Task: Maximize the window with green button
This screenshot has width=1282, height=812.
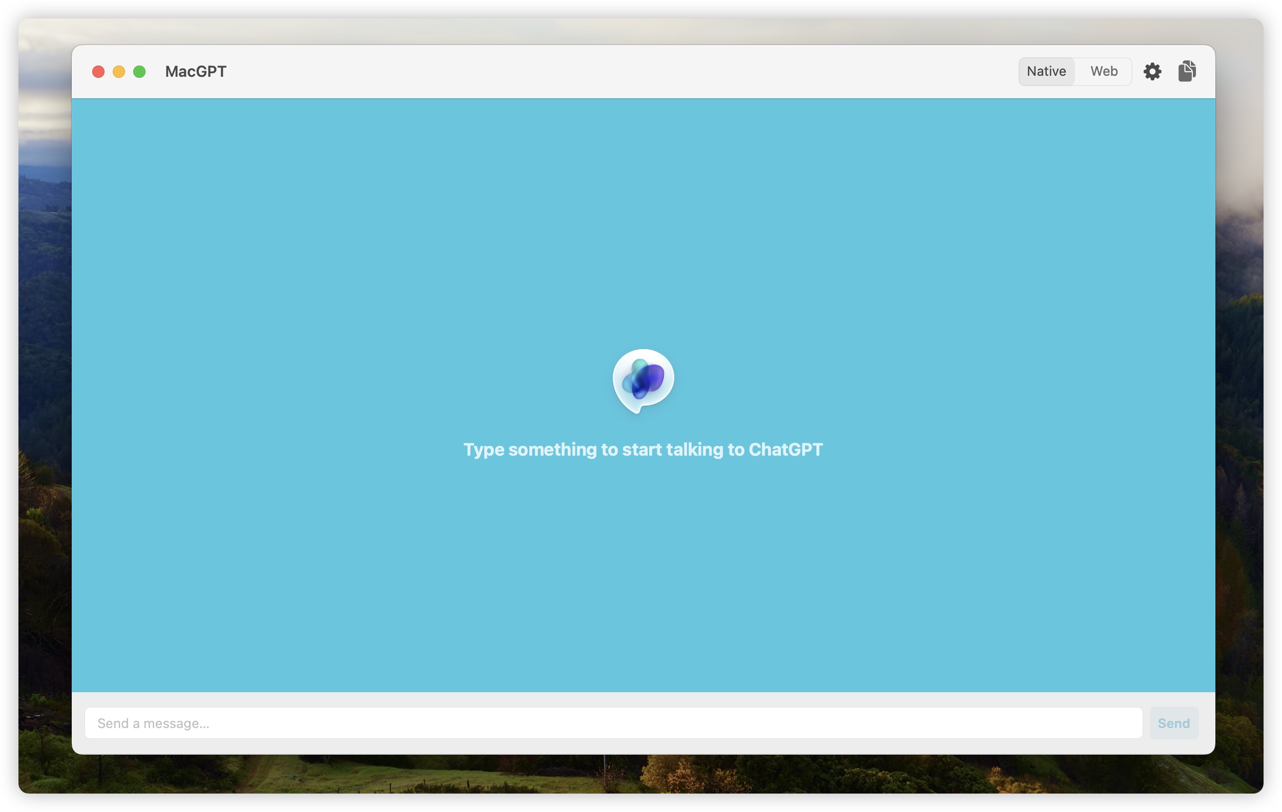Action: 139,71
